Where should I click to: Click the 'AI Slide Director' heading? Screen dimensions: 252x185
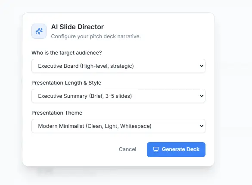[x=77, y=27]
